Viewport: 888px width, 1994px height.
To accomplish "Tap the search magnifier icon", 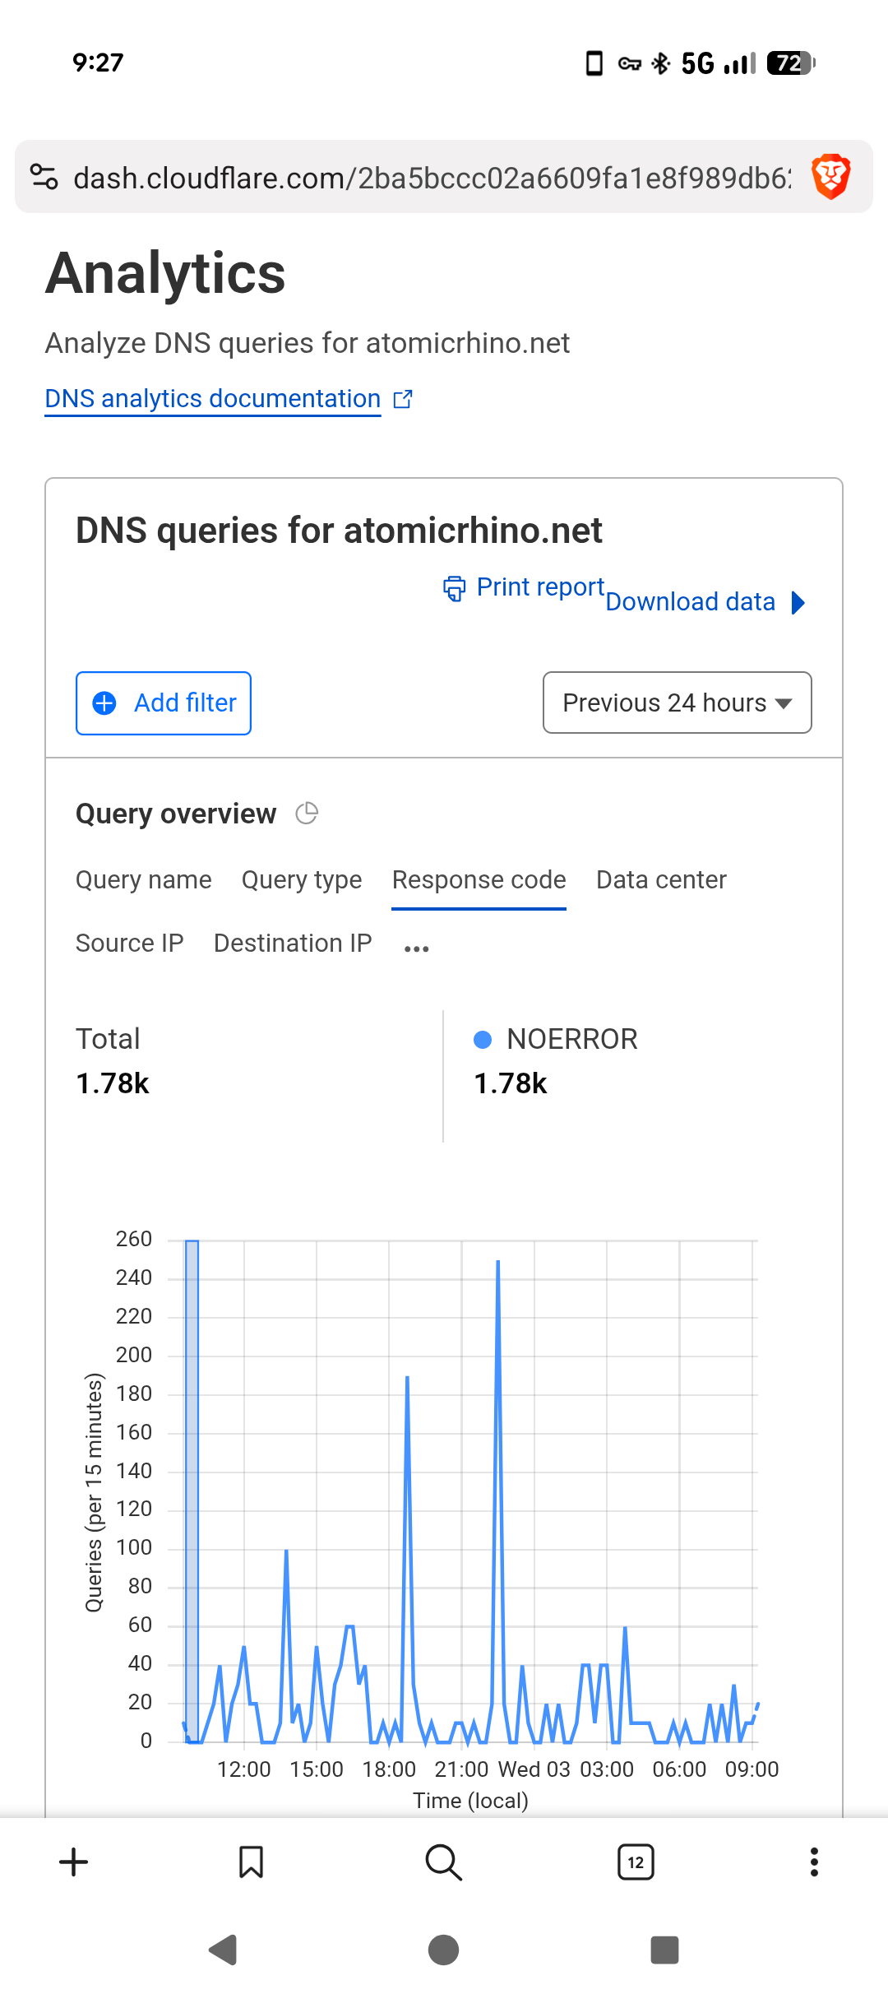I will click(x=444, y=1862).
